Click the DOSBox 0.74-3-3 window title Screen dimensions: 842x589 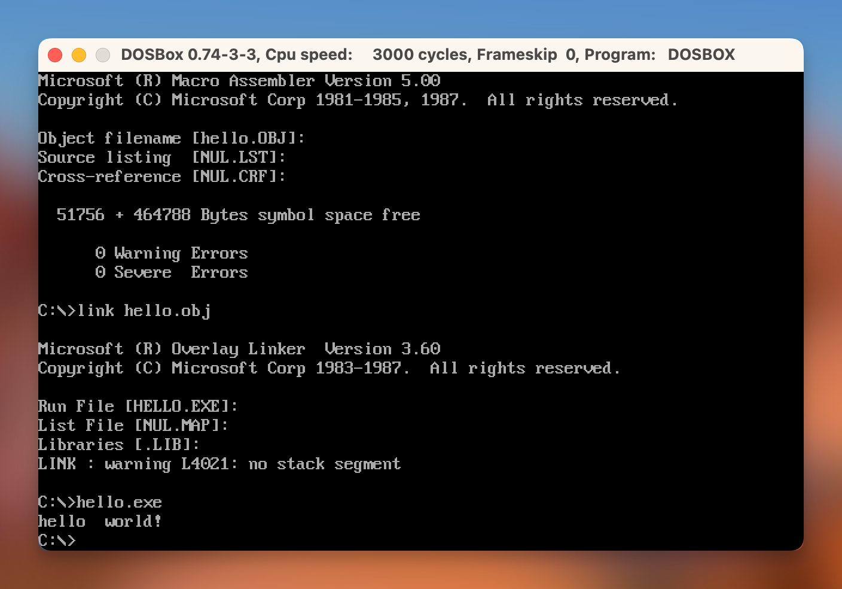tap(428, 54)
